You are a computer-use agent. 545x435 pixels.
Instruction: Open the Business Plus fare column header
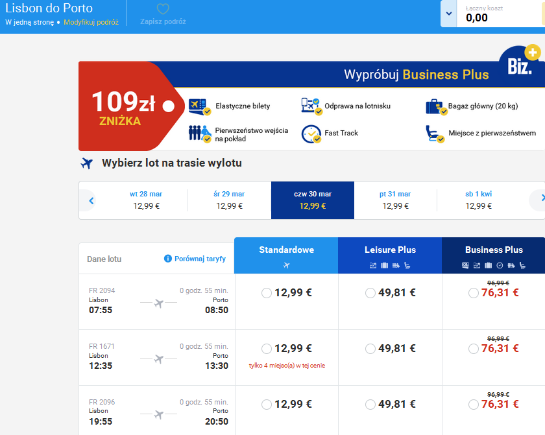point(494,255)
